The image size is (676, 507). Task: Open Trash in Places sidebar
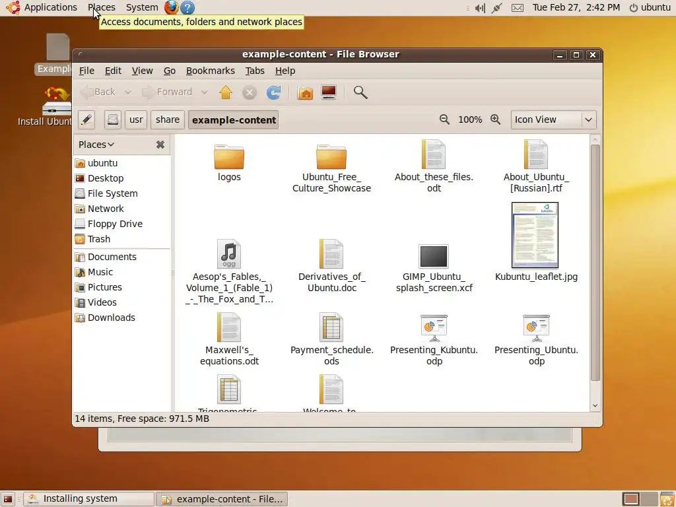[122, 239]
